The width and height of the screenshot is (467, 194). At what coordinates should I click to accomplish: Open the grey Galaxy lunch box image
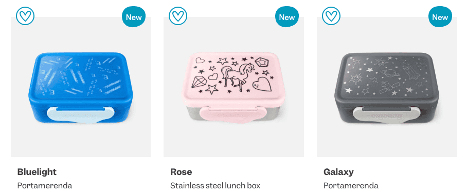coord(387,88)
